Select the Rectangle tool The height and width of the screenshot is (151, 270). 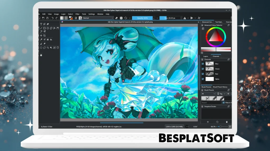pyautogui.click(x=44, y=28)
